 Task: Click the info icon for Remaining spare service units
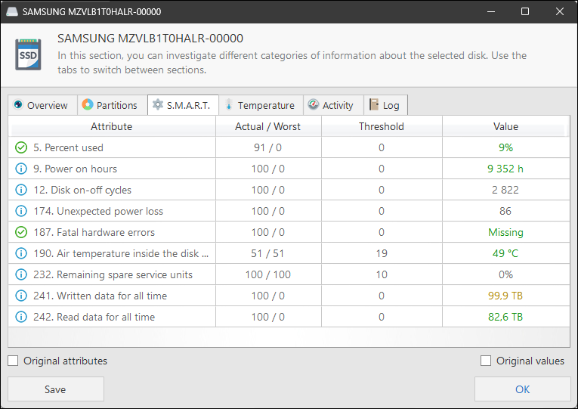tap(21, 274)
